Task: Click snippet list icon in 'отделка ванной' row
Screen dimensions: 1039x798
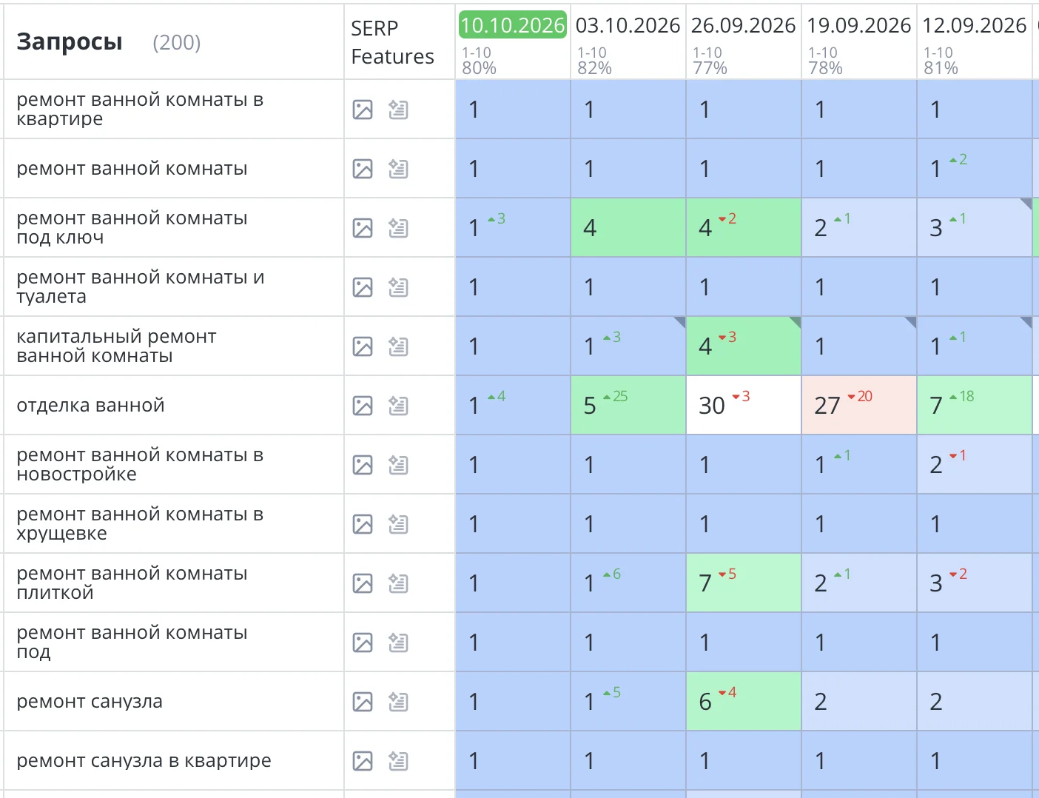Action: tap(398, 406)
